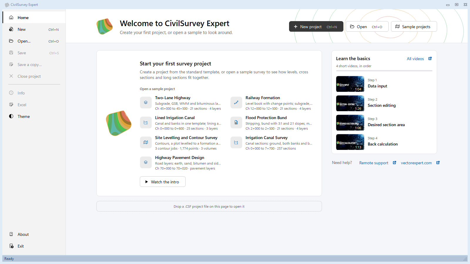The width and height of the screenshot is (470, 264).
Task: Click the Site Levelling map icon
Action: pyautogui.click(x=146, y=143)
